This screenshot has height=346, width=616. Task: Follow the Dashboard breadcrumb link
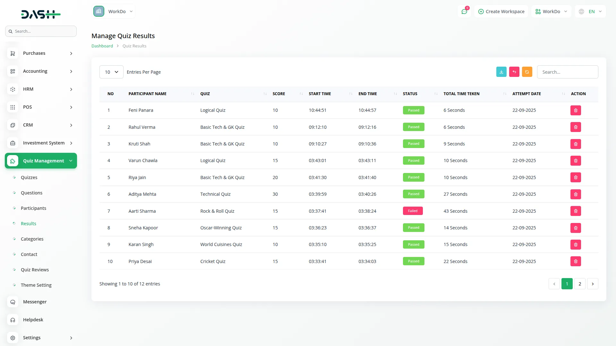click(102, 46)
